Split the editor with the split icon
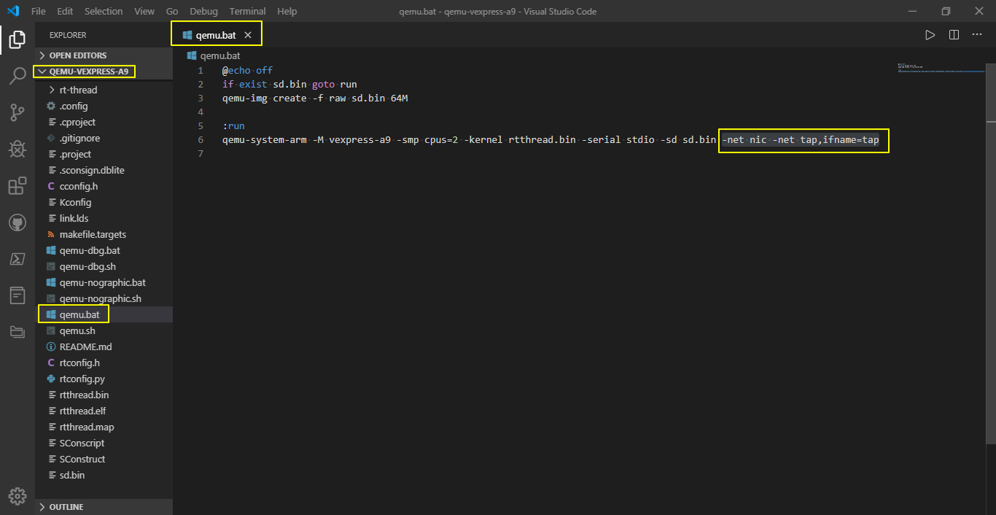996x515 pixels. (x=954, y=34)
